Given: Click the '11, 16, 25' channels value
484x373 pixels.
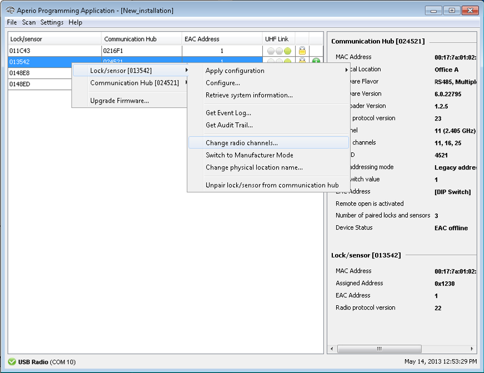Looking at the screenshot, I should (x=448, y=143).
